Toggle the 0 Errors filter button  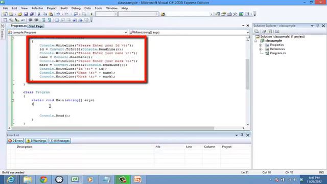click(15, 141)
